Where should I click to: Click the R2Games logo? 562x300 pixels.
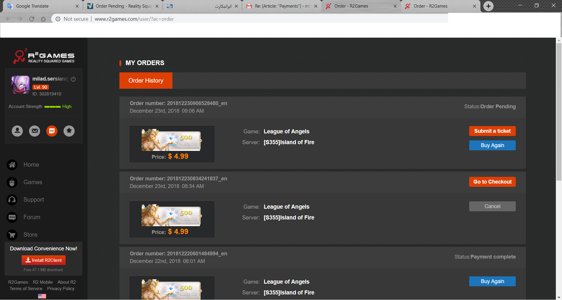[44, 56]
